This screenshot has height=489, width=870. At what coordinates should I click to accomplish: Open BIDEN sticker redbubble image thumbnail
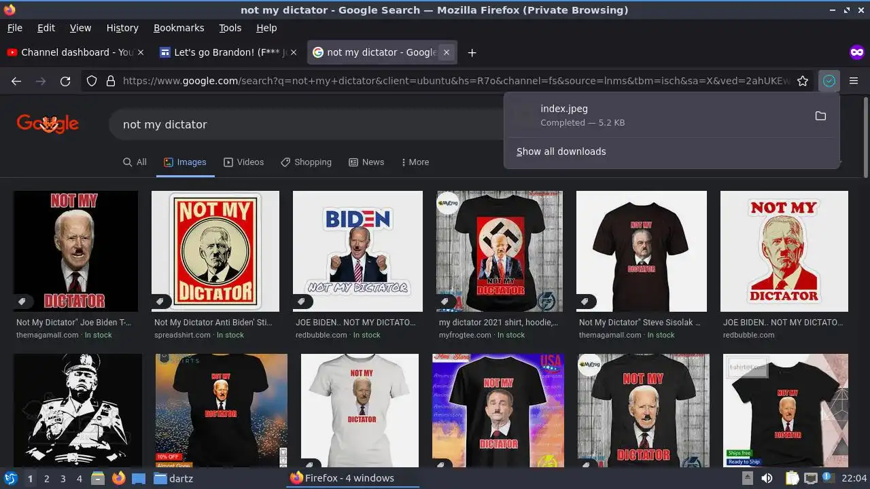[x=358, y=251]
